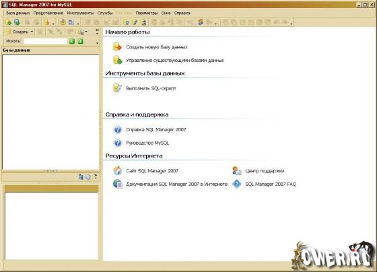Click the green right-arrow search next button

80,41
